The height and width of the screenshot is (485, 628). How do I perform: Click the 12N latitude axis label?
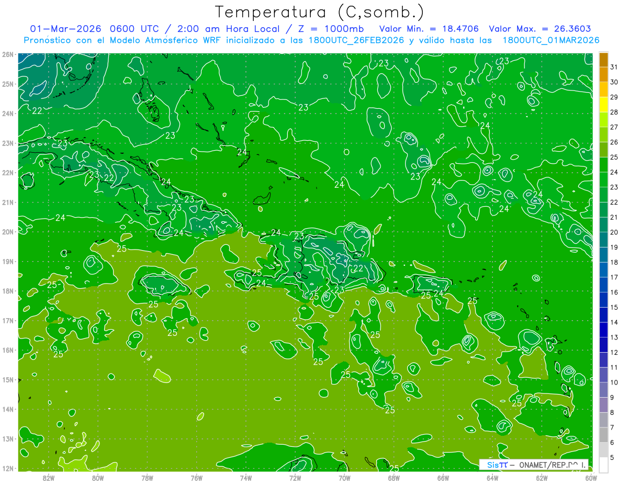coord(7,468)
